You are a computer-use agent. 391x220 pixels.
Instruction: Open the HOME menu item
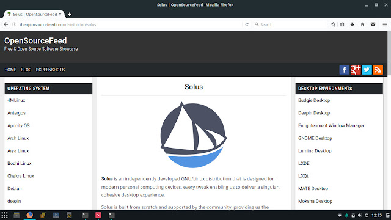coord(10,70)
